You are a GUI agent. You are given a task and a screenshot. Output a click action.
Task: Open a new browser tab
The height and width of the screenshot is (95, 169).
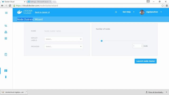click(54, 2)
